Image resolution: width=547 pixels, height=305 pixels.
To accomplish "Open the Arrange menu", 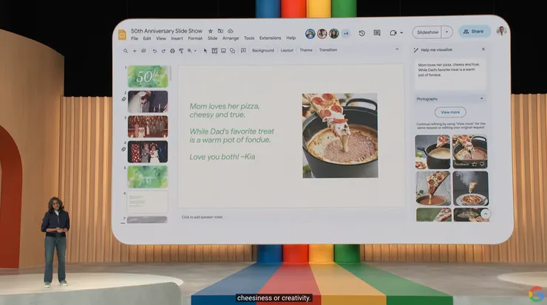I will tap(231, 38).
